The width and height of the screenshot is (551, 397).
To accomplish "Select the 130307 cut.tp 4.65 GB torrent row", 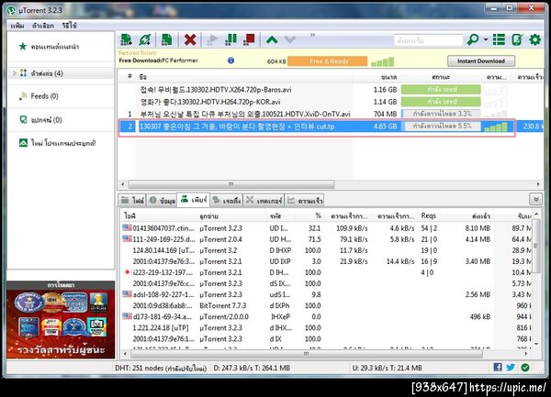I will click(331, 127).
